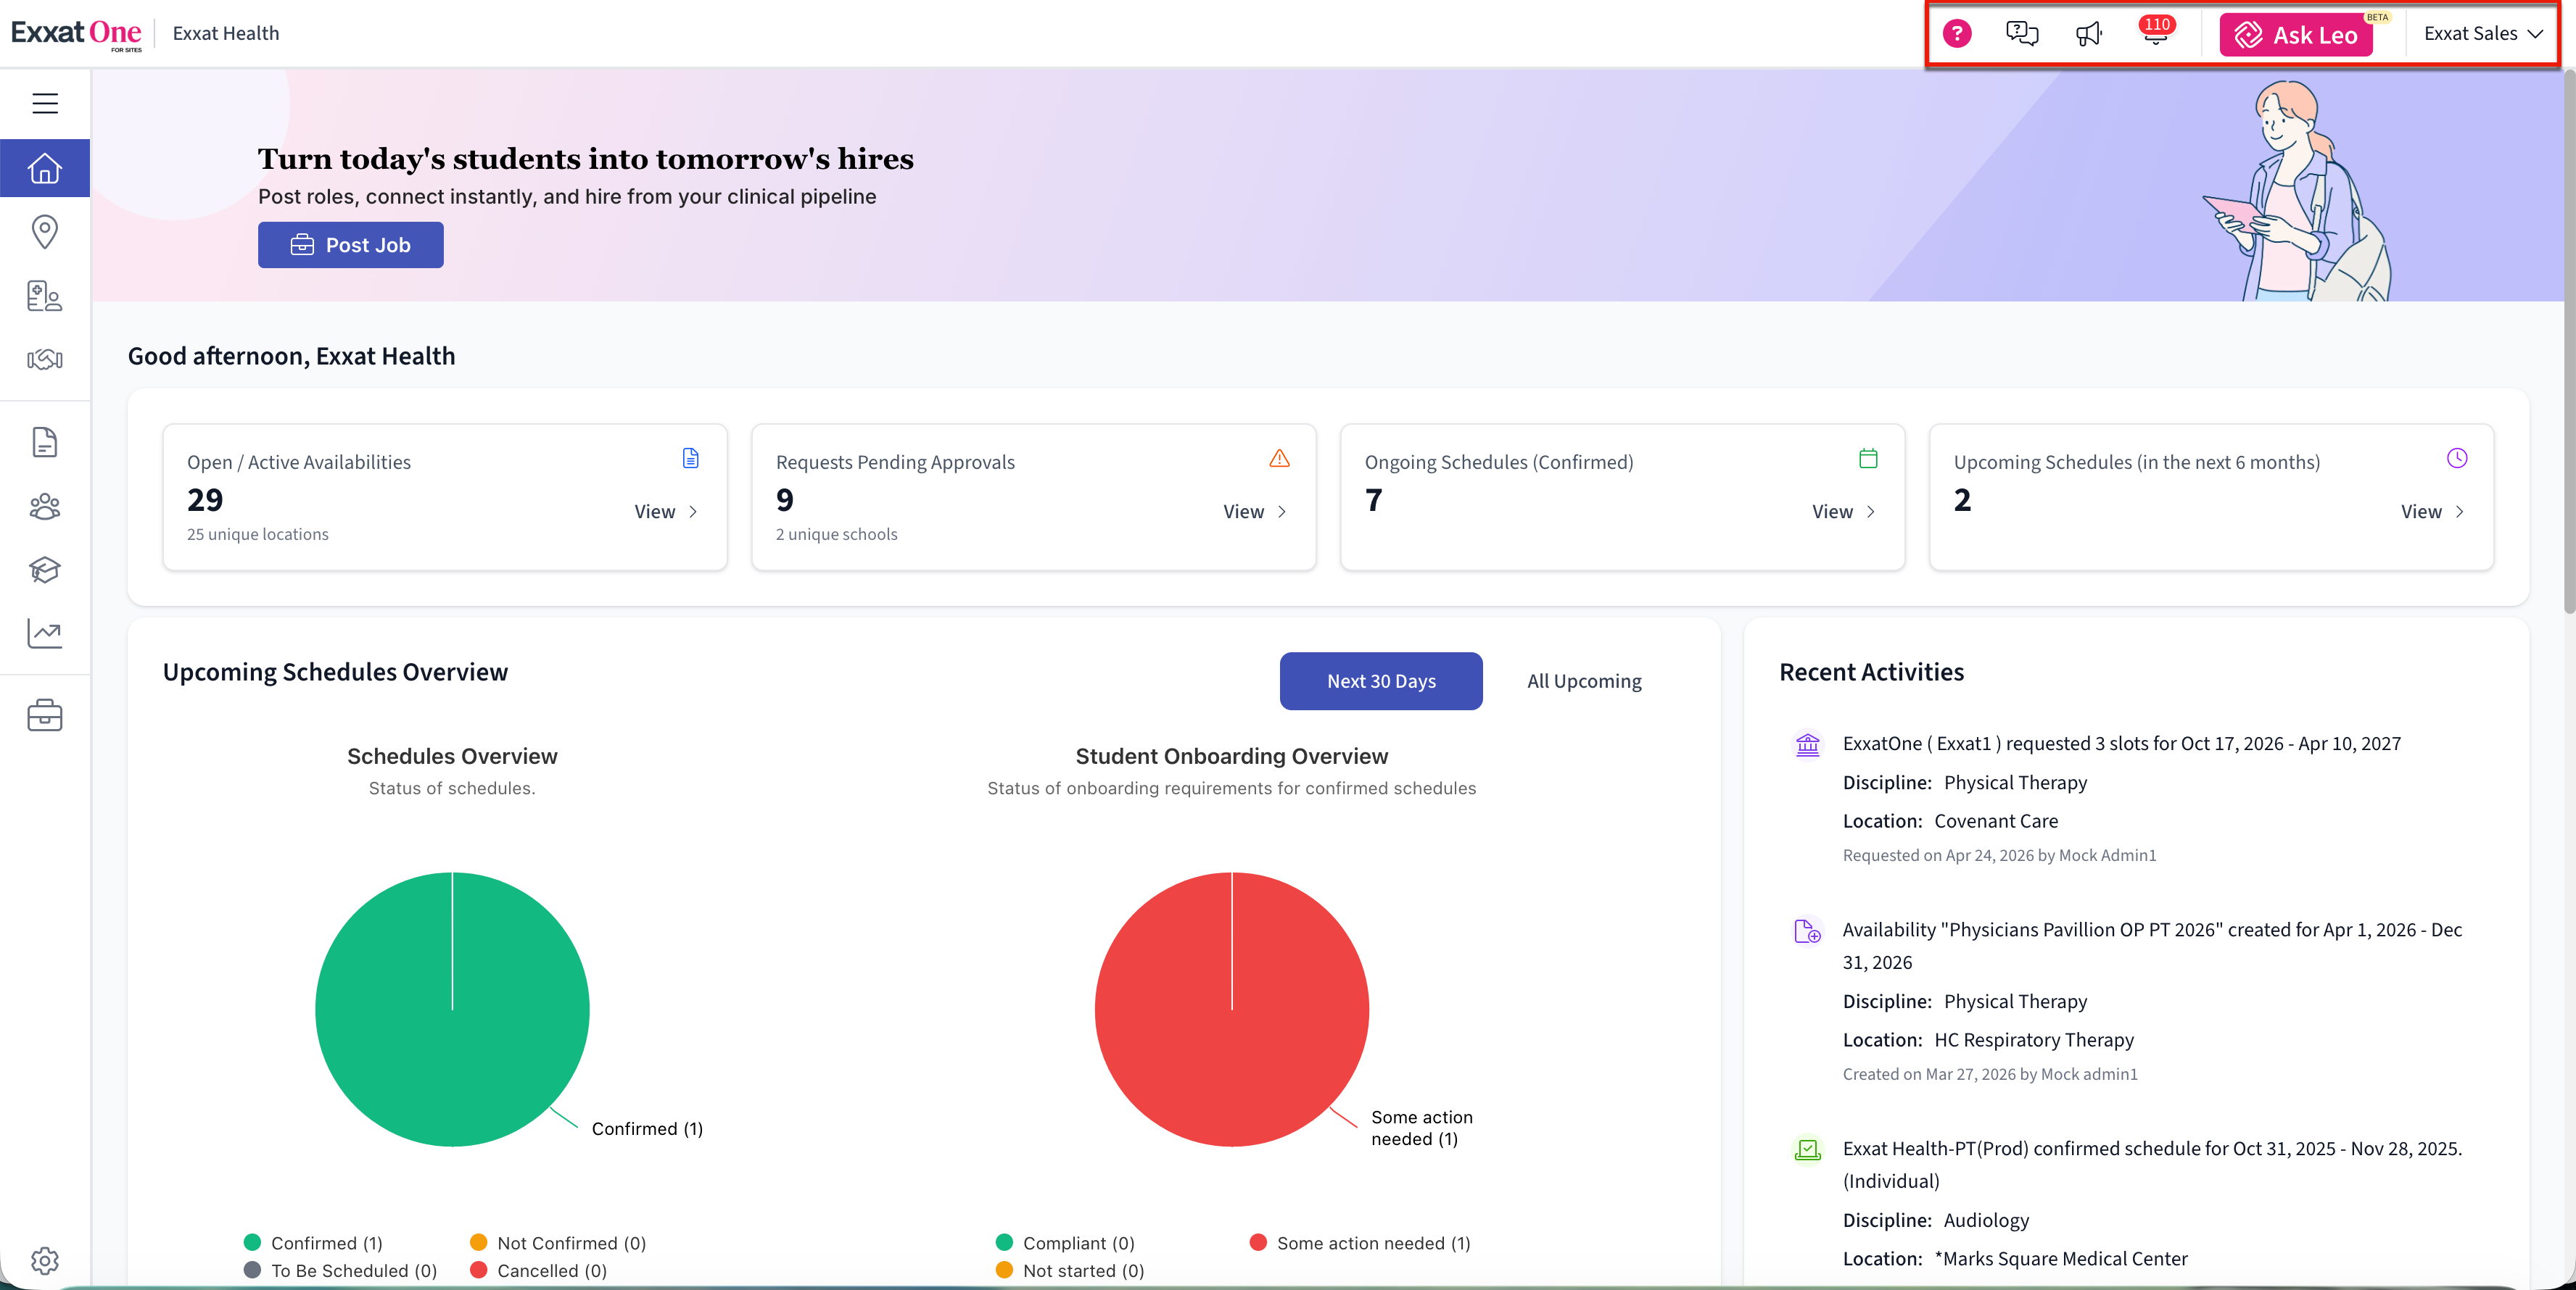The height and width of the screenshot is (1290, 2576).
Task: Toggle Some action needed (1) legend item
Action: pos(1360,1242)
